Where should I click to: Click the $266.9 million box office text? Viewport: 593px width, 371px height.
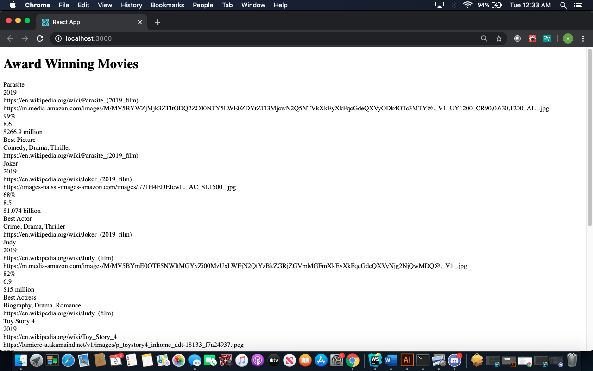(x=23, y=132)
